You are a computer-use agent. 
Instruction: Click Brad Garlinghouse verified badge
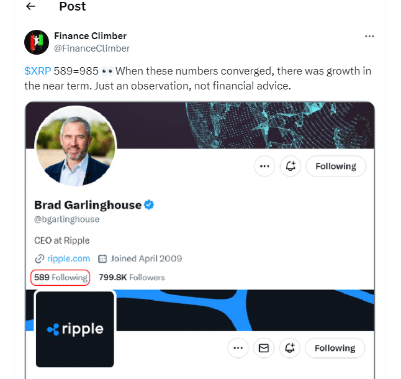(x=150, y=204)
